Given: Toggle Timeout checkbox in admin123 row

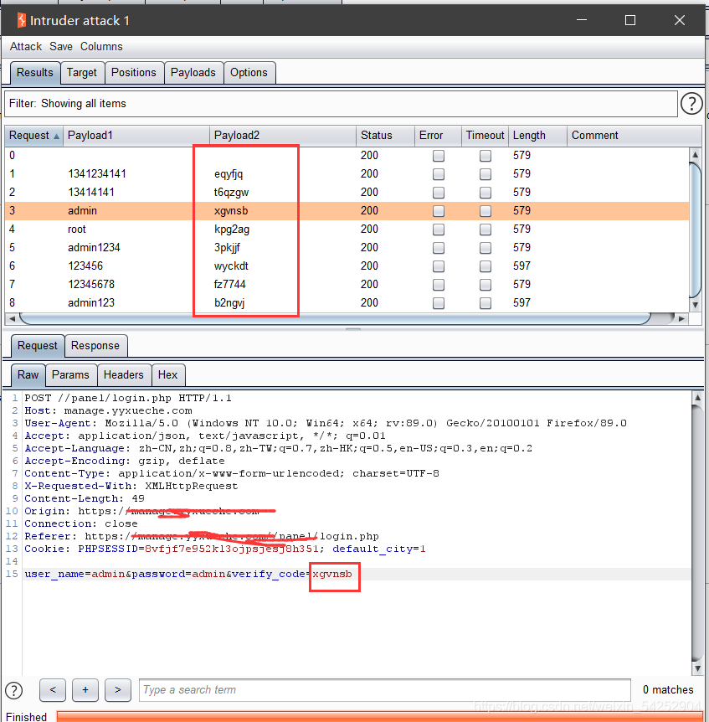Looking at the screenshot, I should (486, 303).
